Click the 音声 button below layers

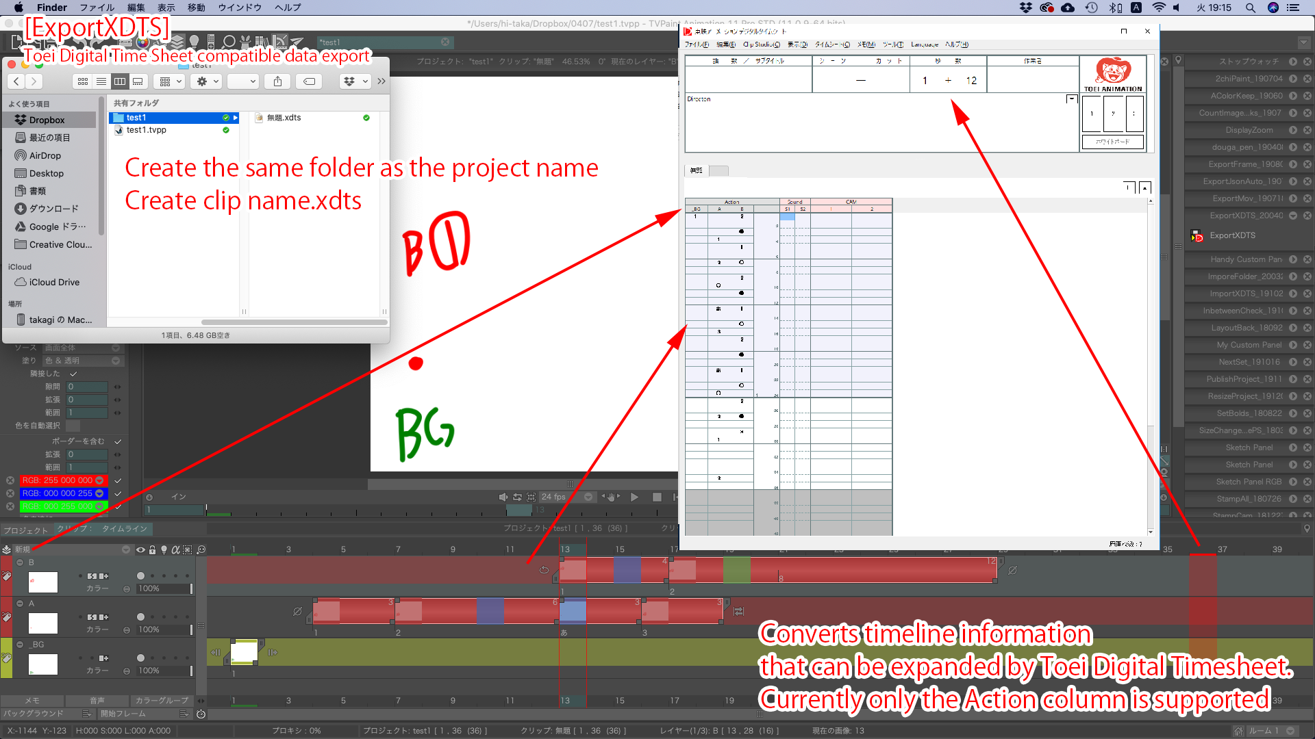pos(97,701)
